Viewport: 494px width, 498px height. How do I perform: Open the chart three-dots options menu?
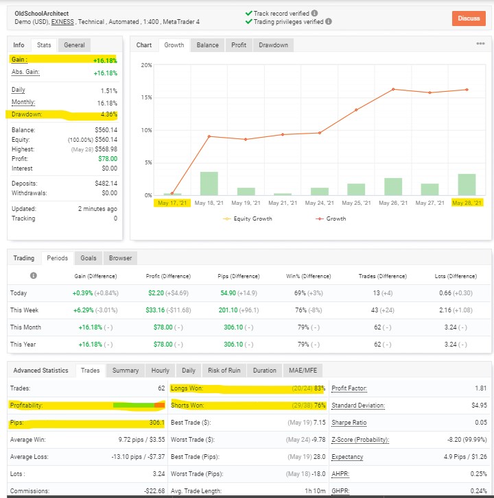tap(480, 44)
